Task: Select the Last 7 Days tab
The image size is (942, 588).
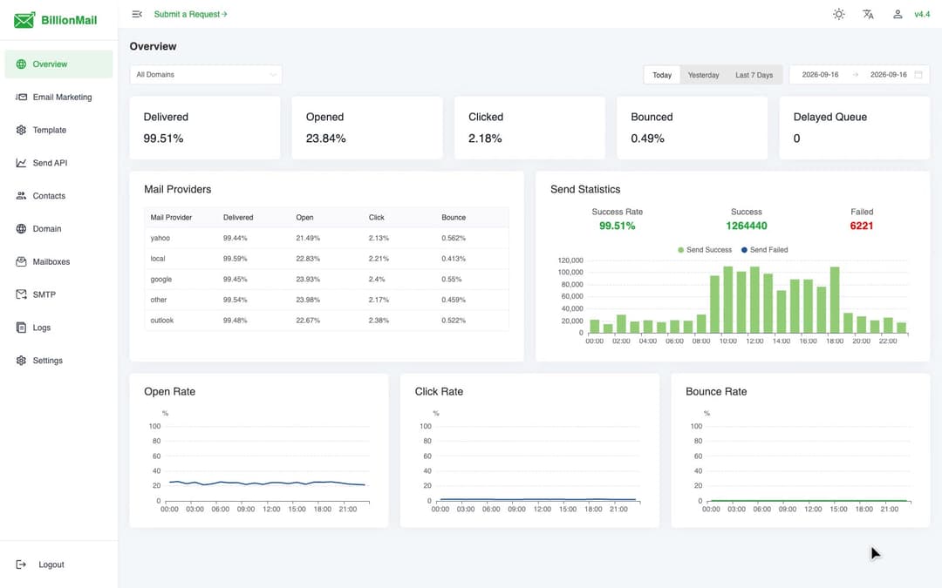Action: [754, 75]
